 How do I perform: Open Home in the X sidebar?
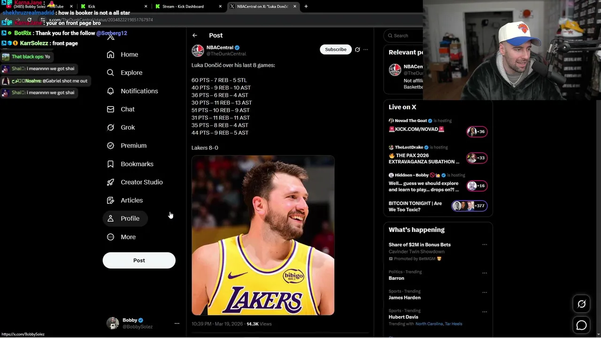[123, 54]
